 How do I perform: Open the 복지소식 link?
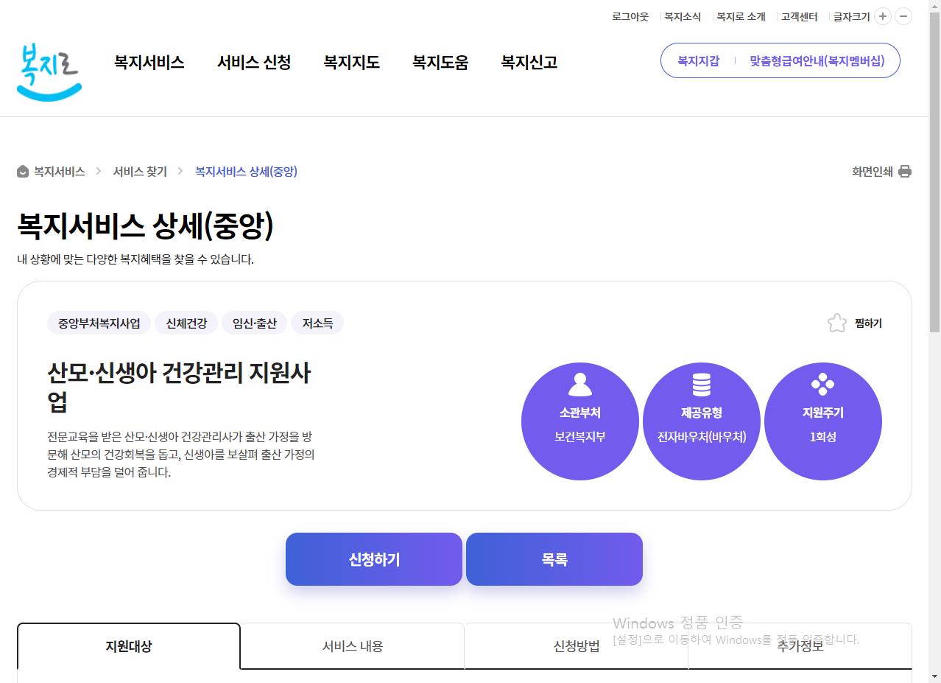click(683, 16)
